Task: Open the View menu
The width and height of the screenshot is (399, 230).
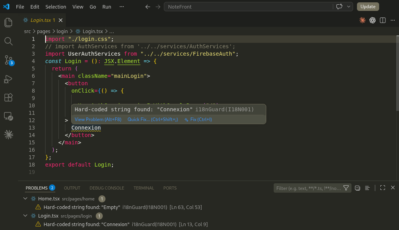Action: (x=77, y=7)
